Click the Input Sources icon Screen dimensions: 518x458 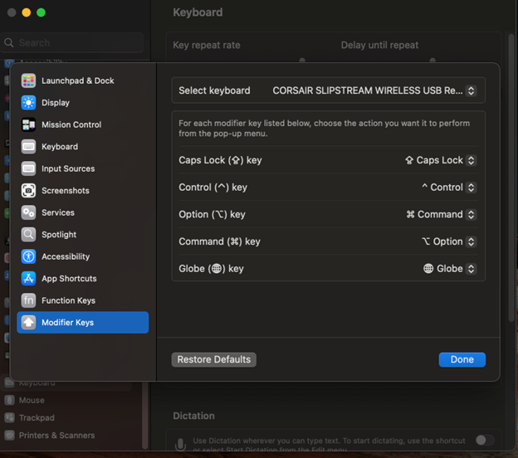point(28,168)
